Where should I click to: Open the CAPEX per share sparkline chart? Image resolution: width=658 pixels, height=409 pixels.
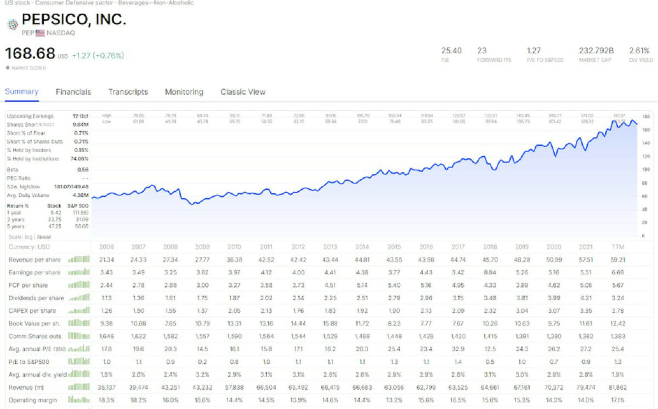tap(78, 310)
